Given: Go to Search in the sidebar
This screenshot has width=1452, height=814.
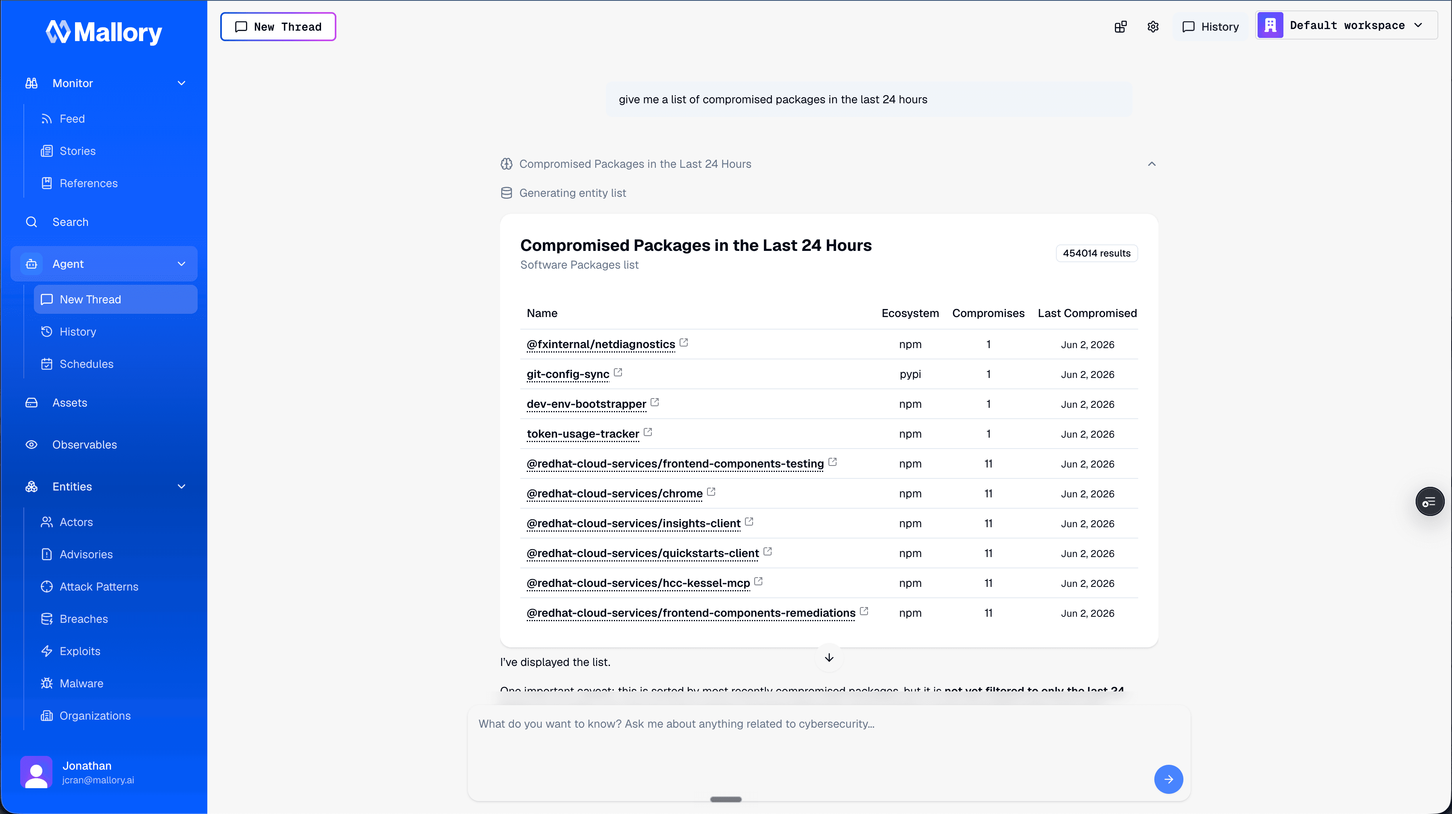Looking at the screenshot, I should (104, 222).
